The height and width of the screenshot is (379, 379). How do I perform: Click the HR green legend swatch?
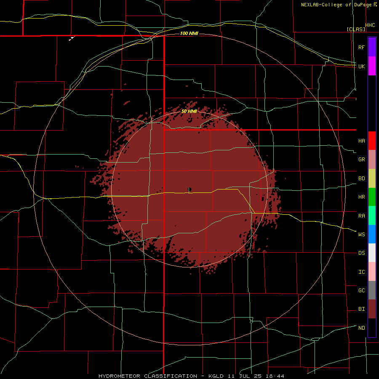pos(372,197)
